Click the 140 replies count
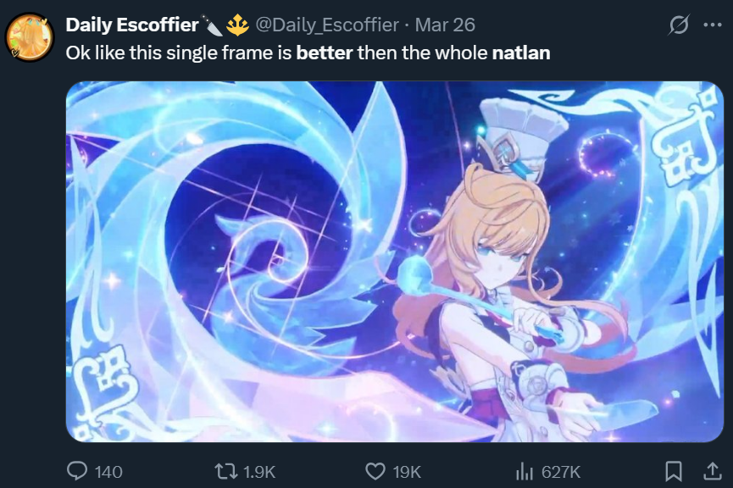 coord(108,472)
